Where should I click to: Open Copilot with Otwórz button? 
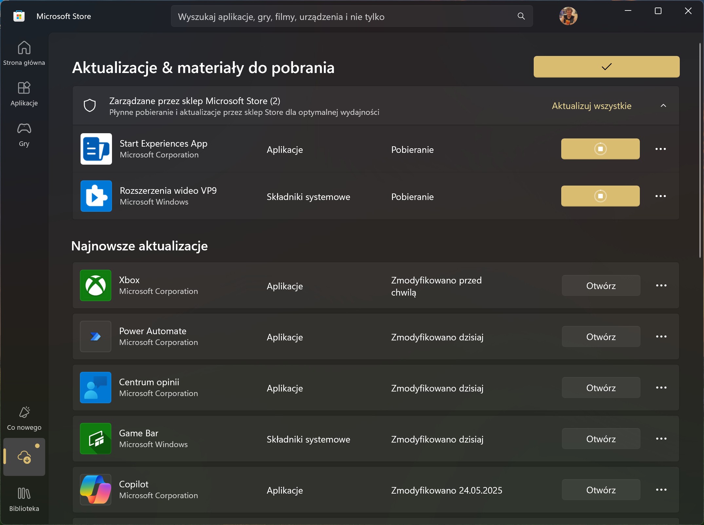(x=601, y=490)
